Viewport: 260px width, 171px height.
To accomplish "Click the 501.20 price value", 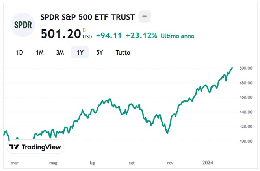I will tap(61, 35).
